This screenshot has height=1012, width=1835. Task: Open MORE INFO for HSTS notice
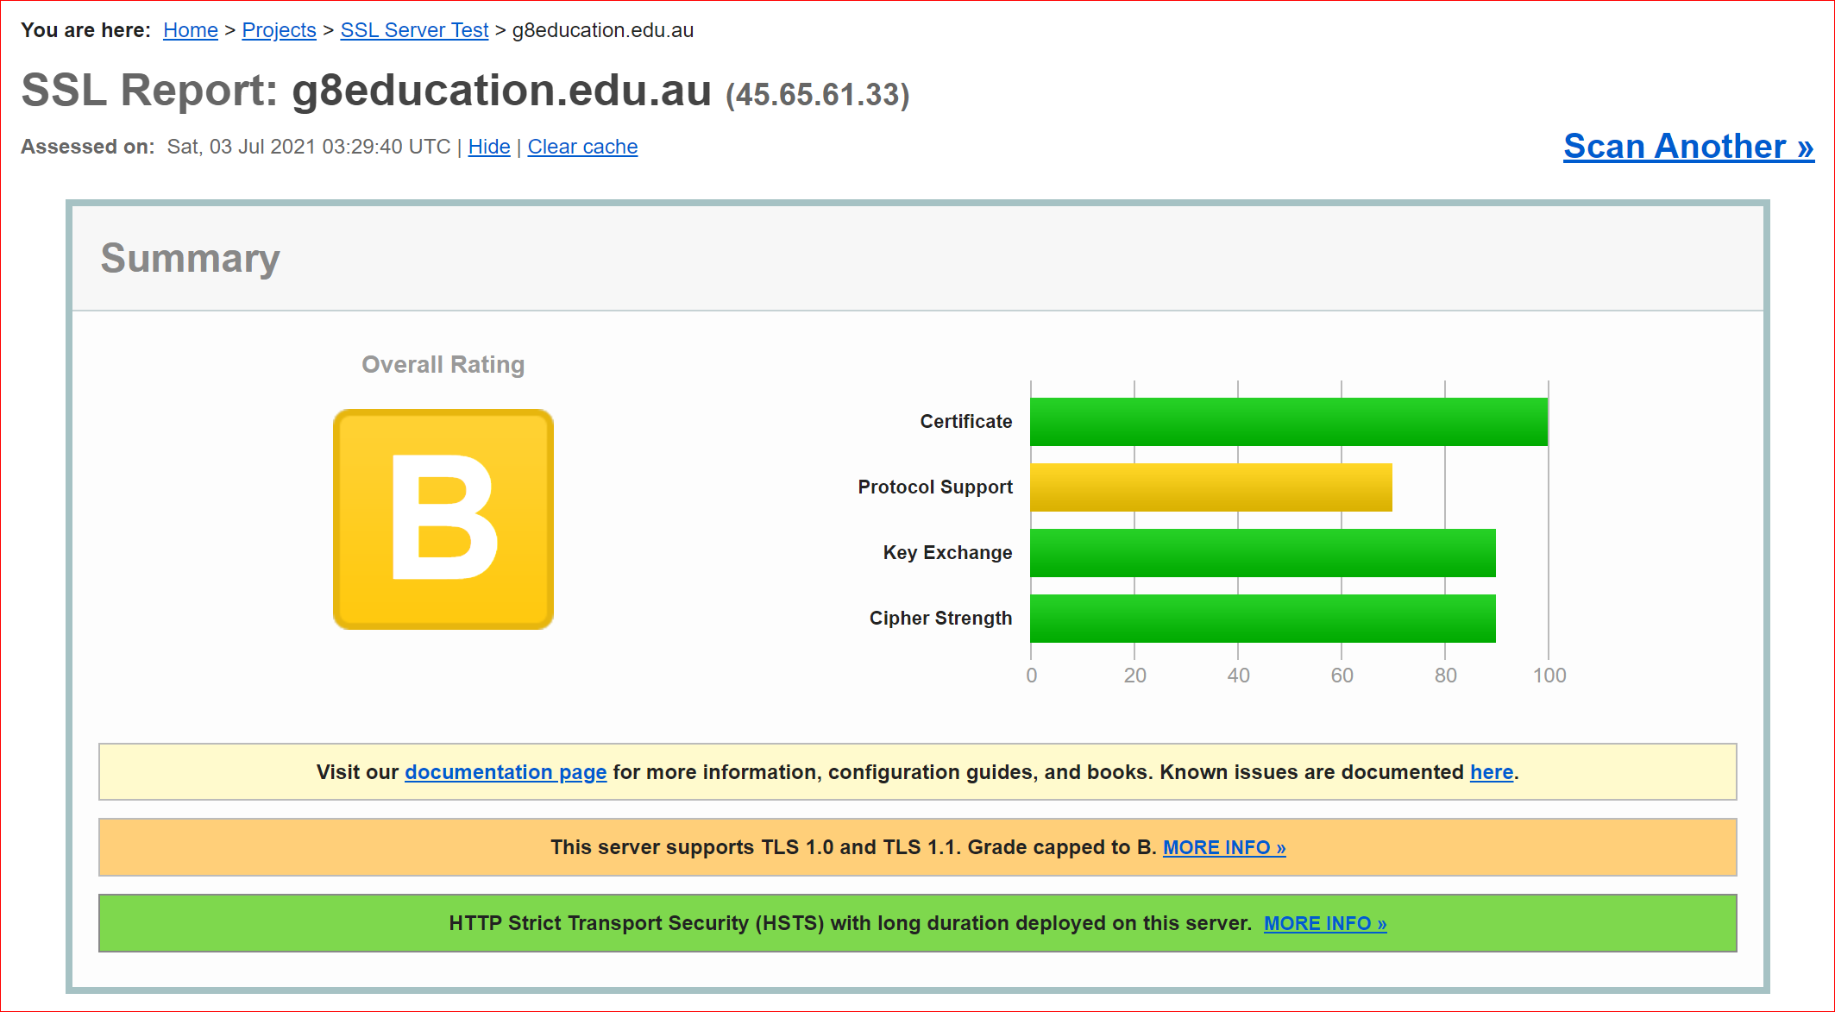1325,923
